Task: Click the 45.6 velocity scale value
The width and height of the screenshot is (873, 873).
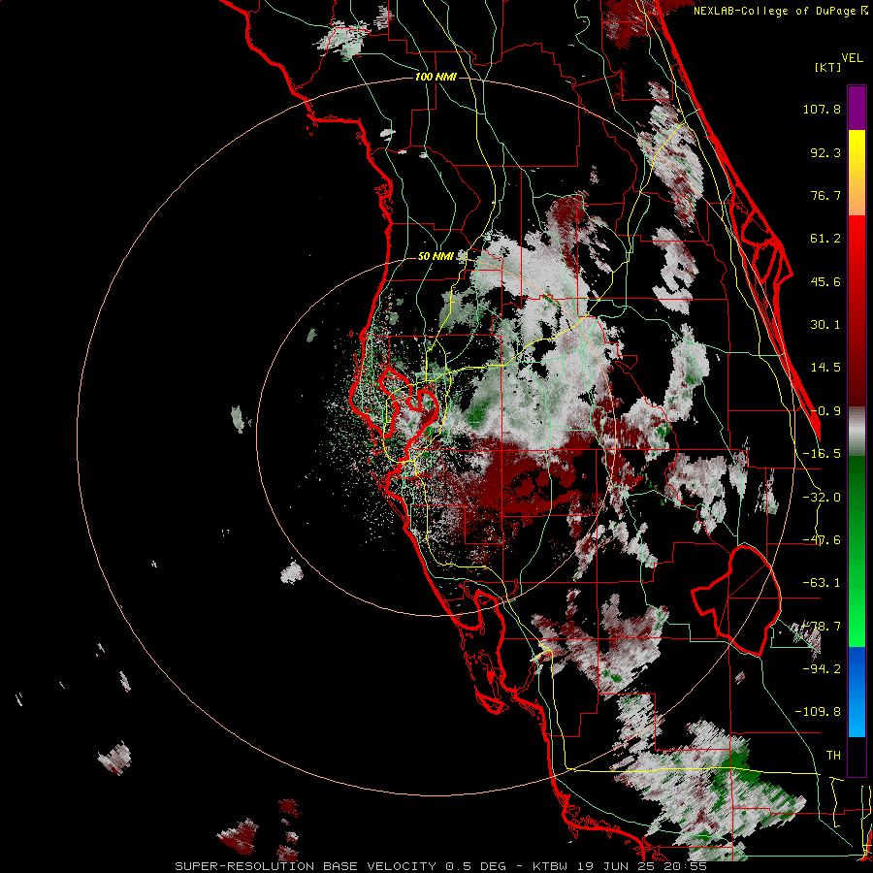Action: coord(825,281)
